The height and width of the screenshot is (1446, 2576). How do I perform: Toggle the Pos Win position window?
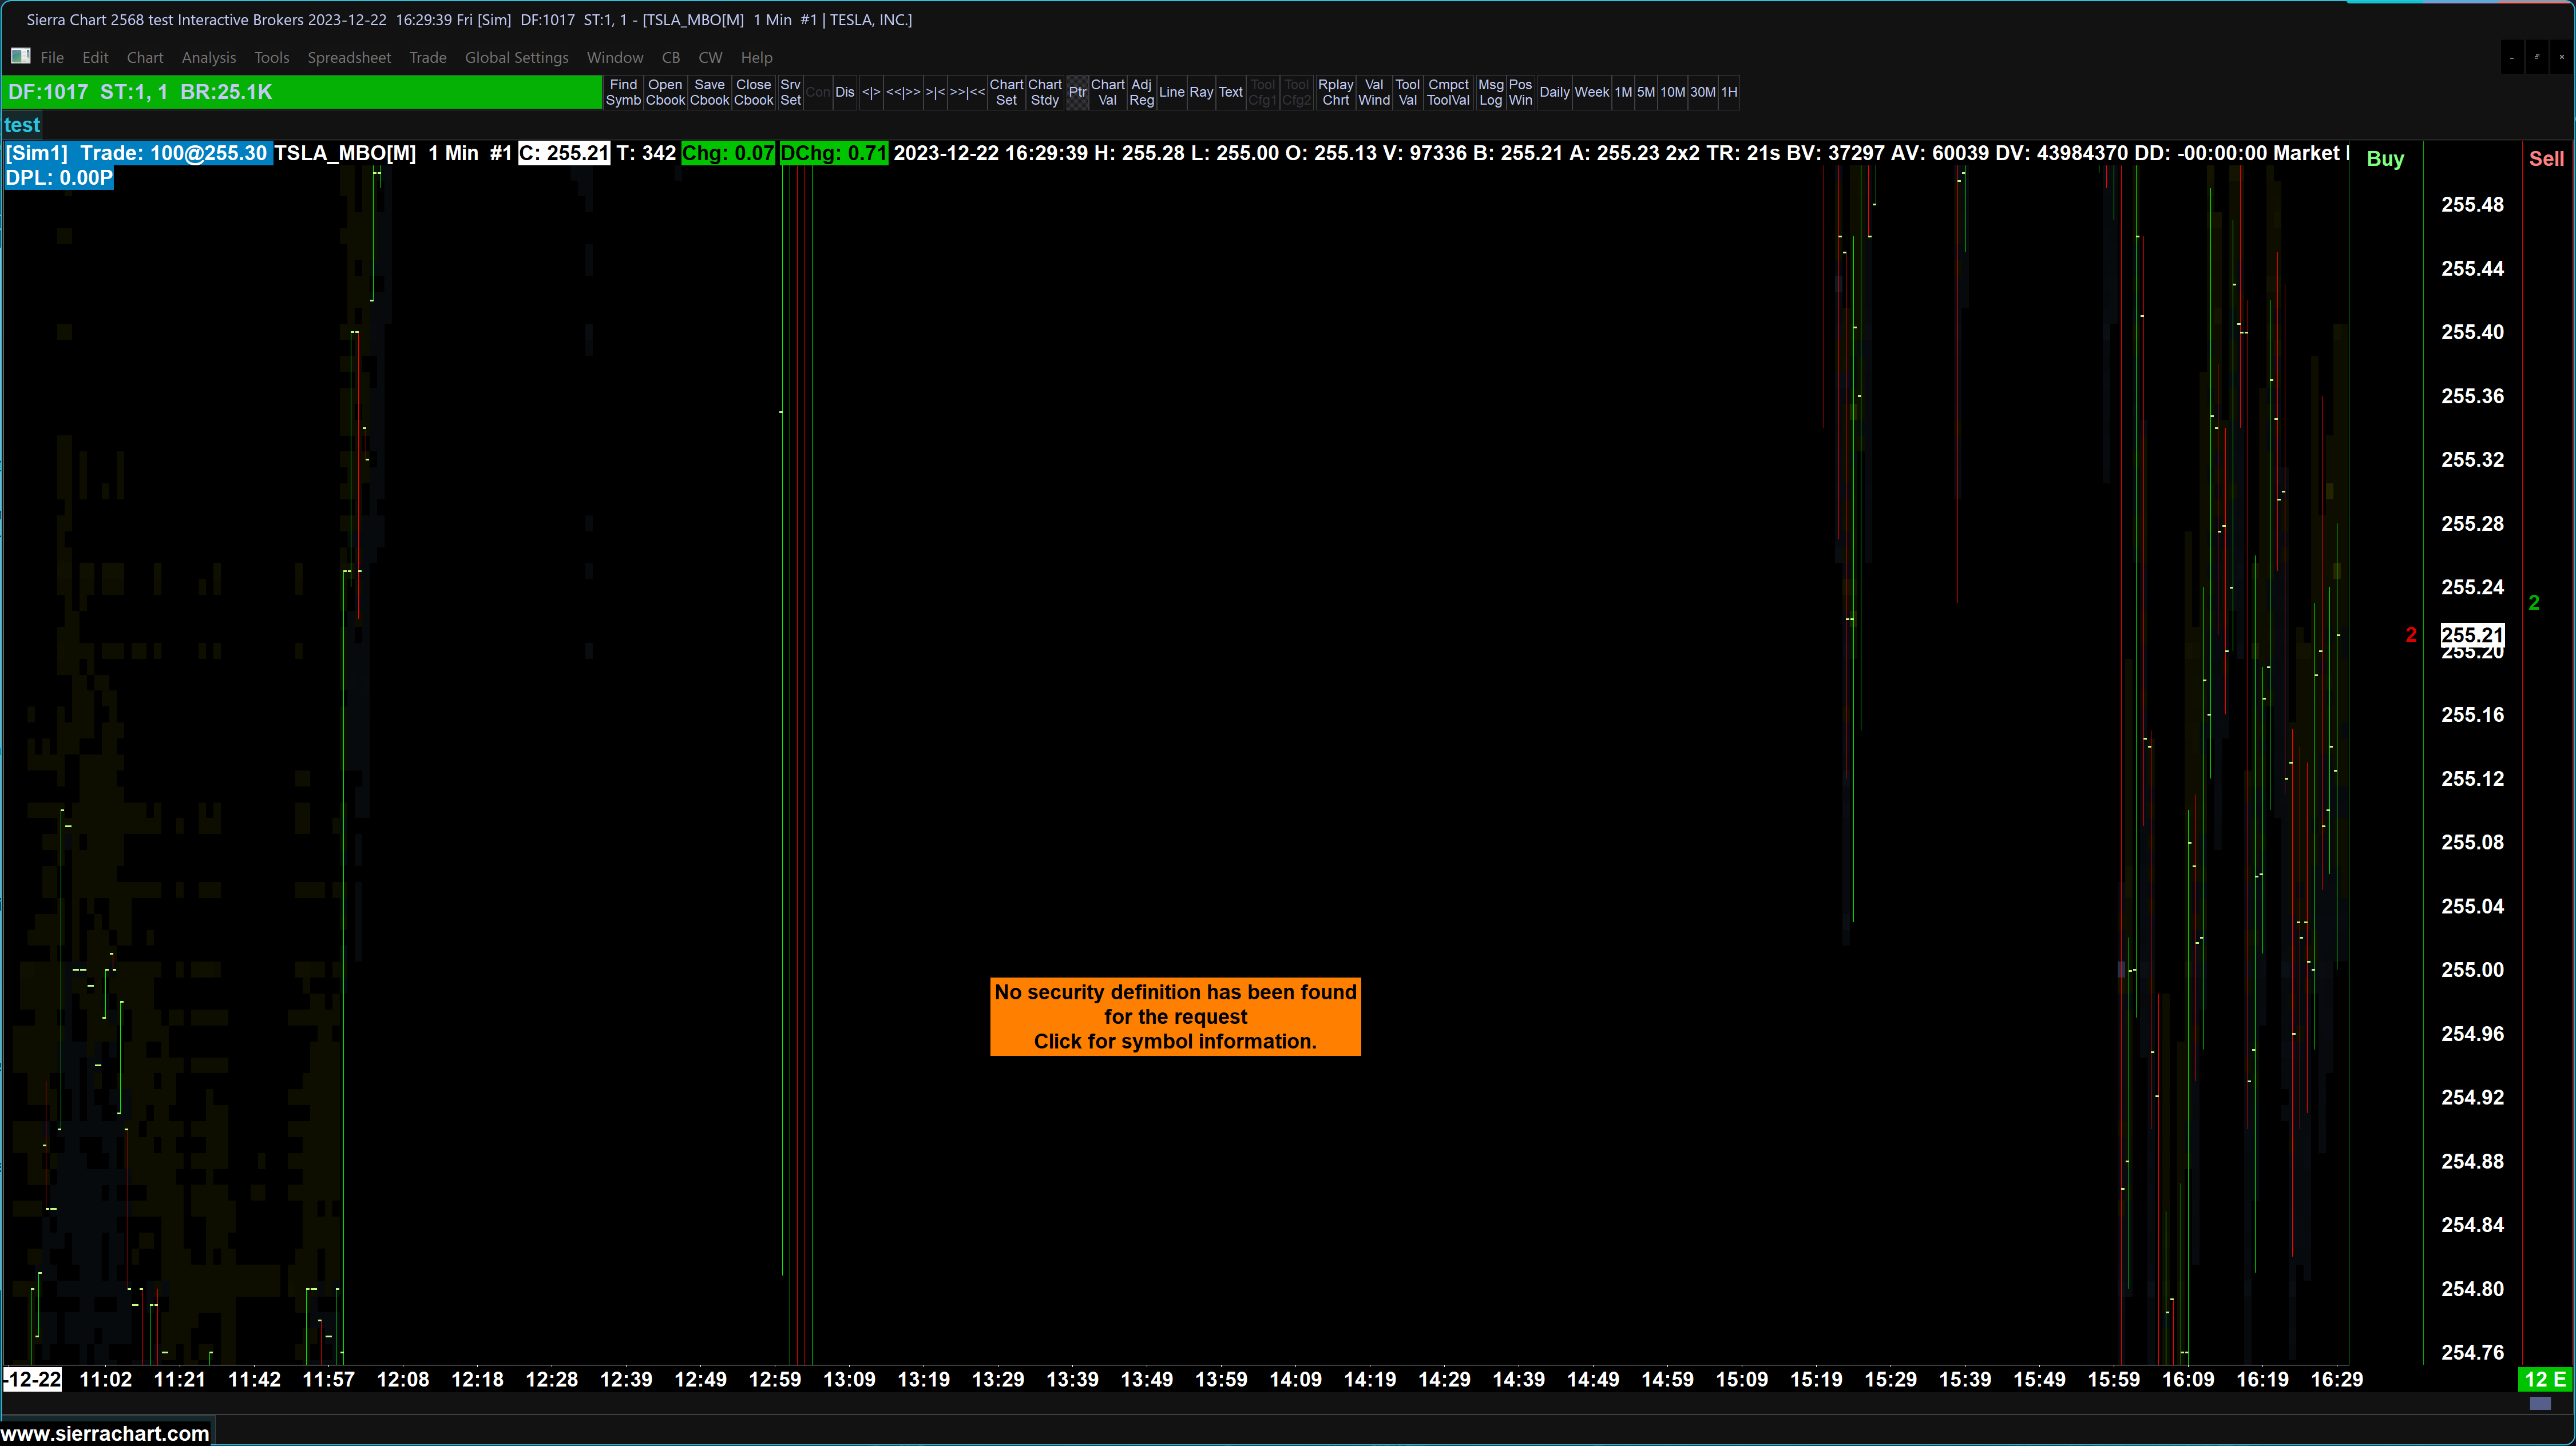[1520, 92]
